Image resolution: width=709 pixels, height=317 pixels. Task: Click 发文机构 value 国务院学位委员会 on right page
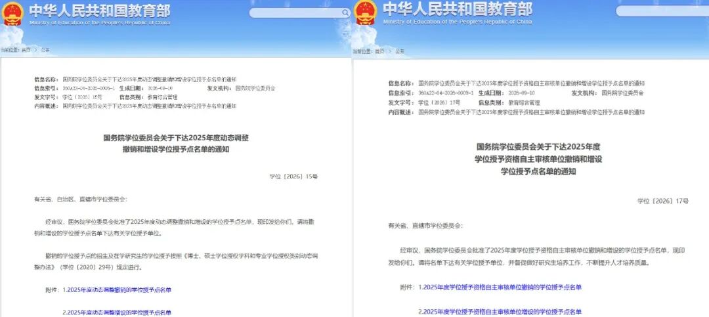[x=622, y=93]
